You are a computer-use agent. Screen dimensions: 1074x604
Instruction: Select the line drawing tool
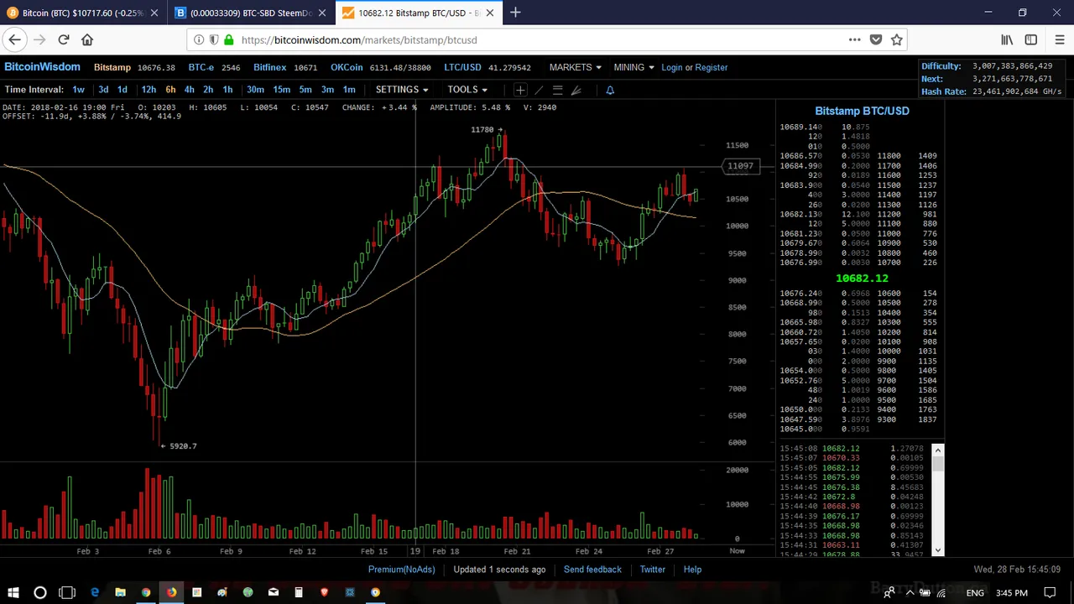pos(539,90)
